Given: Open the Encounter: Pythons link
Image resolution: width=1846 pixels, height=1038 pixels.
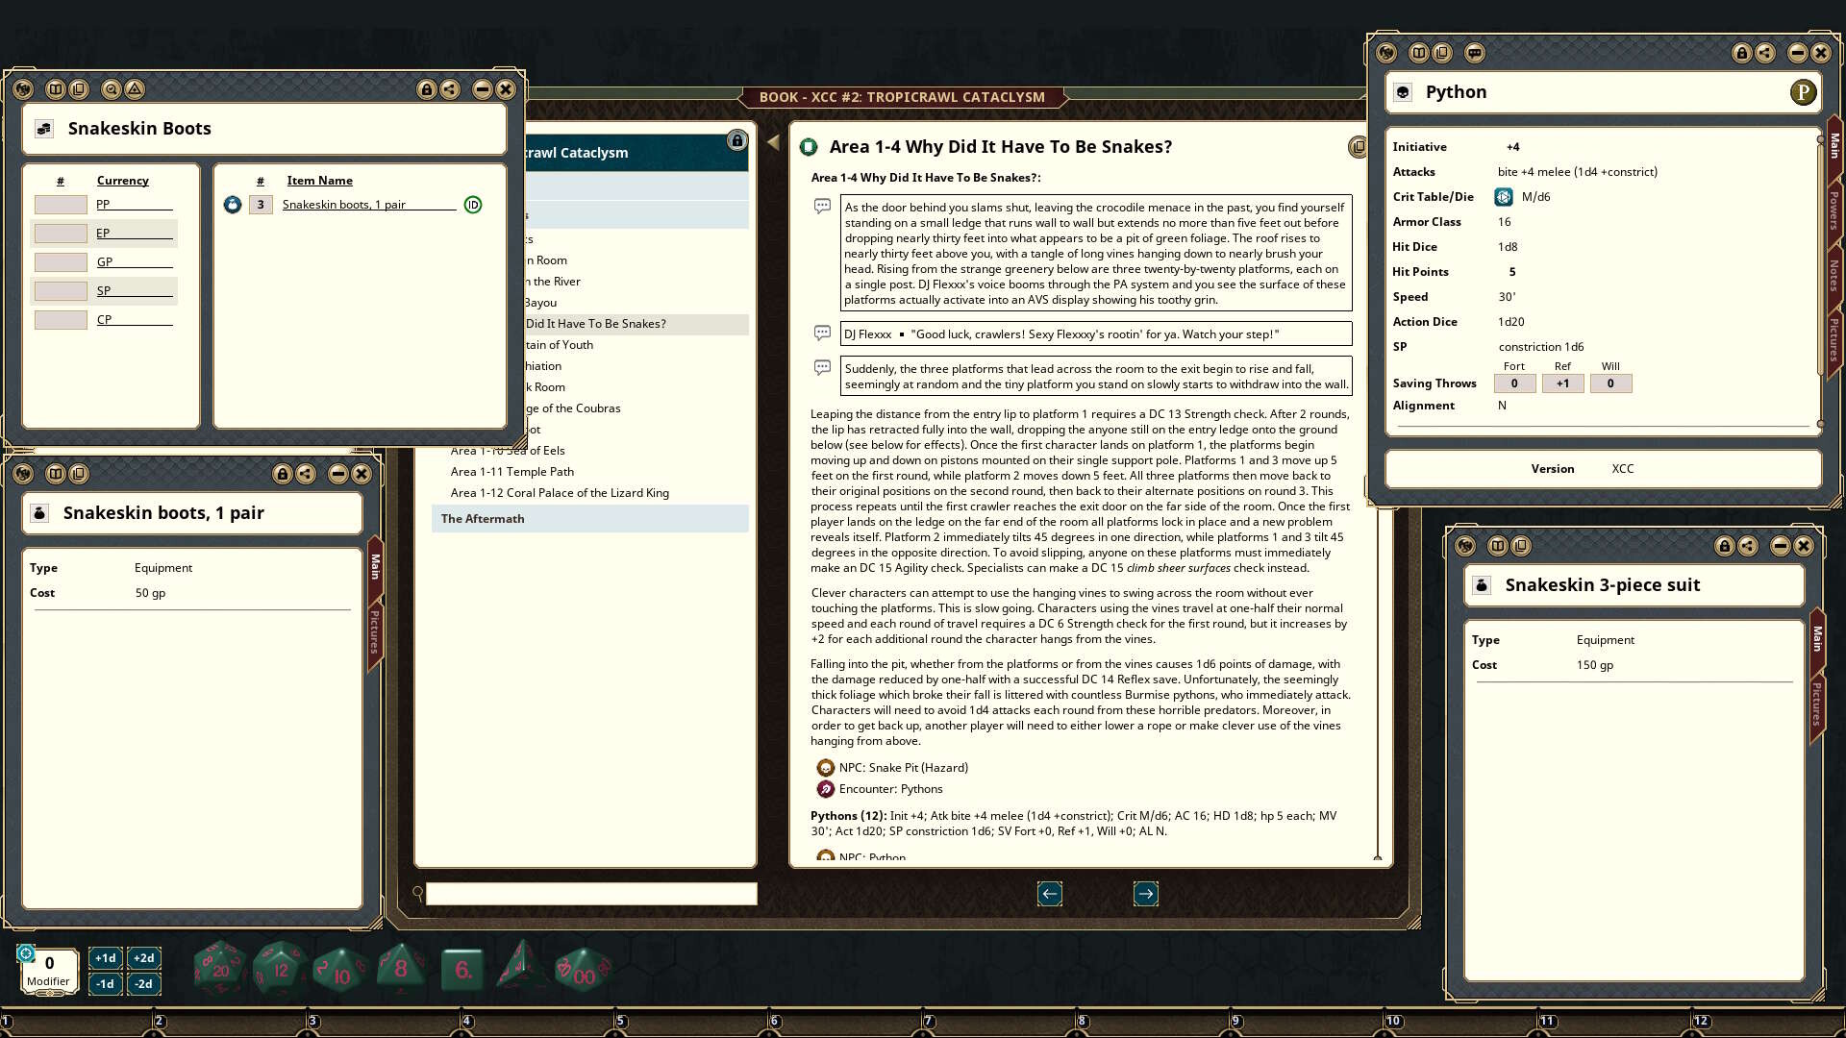Looking at the screenshot, I should click(x=890, y=788).
